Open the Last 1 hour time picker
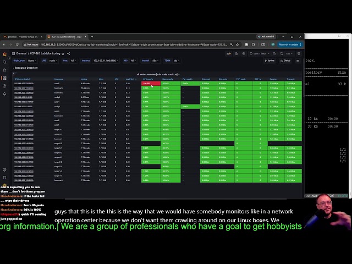352x264 pixels. click(x=260, y=54)
